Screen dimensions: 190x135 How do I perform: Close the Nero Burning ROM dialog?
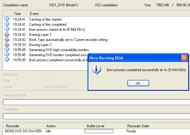(x=184, y=58)
